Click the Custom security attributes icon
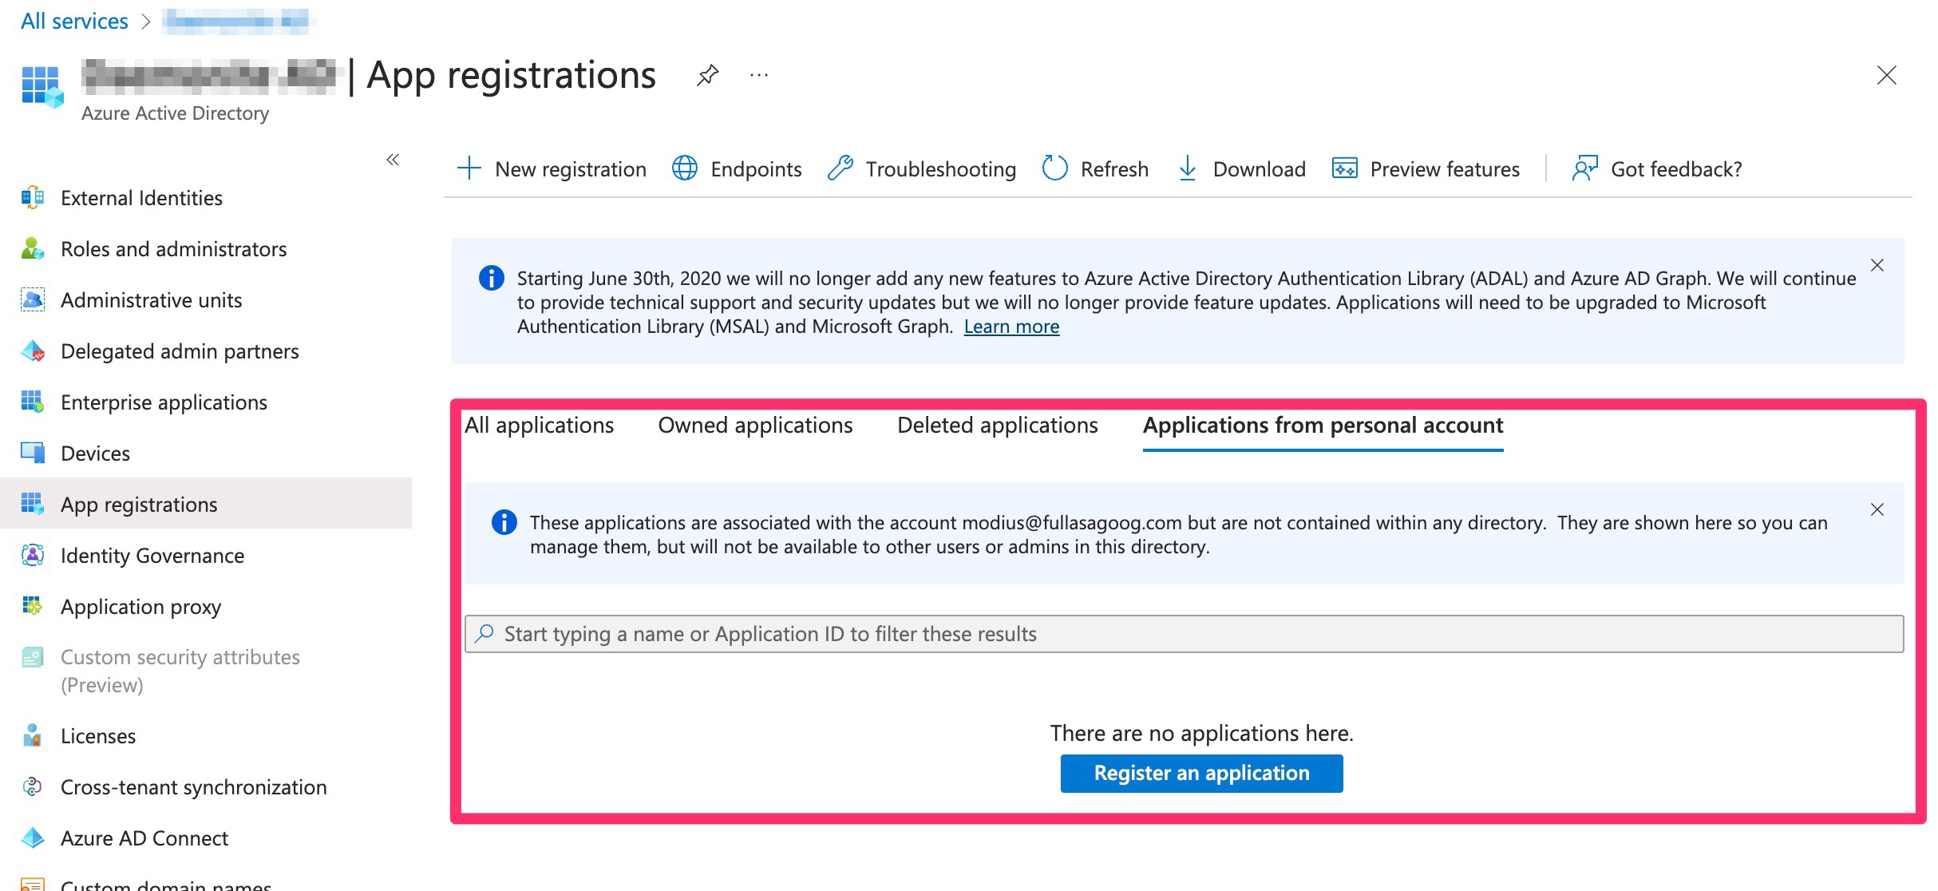Viewport: 1938px width, 891px height. pyautogui.click(x=33, y=658)
